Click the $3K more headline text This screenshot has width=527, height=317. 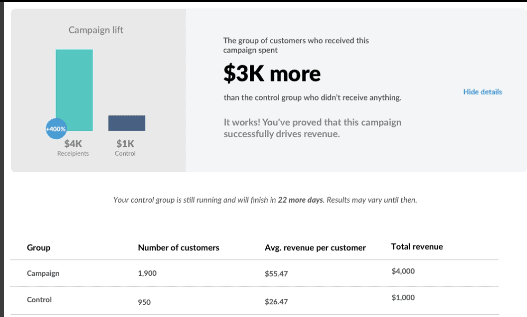pyautogui.click(x=272, y=74)
